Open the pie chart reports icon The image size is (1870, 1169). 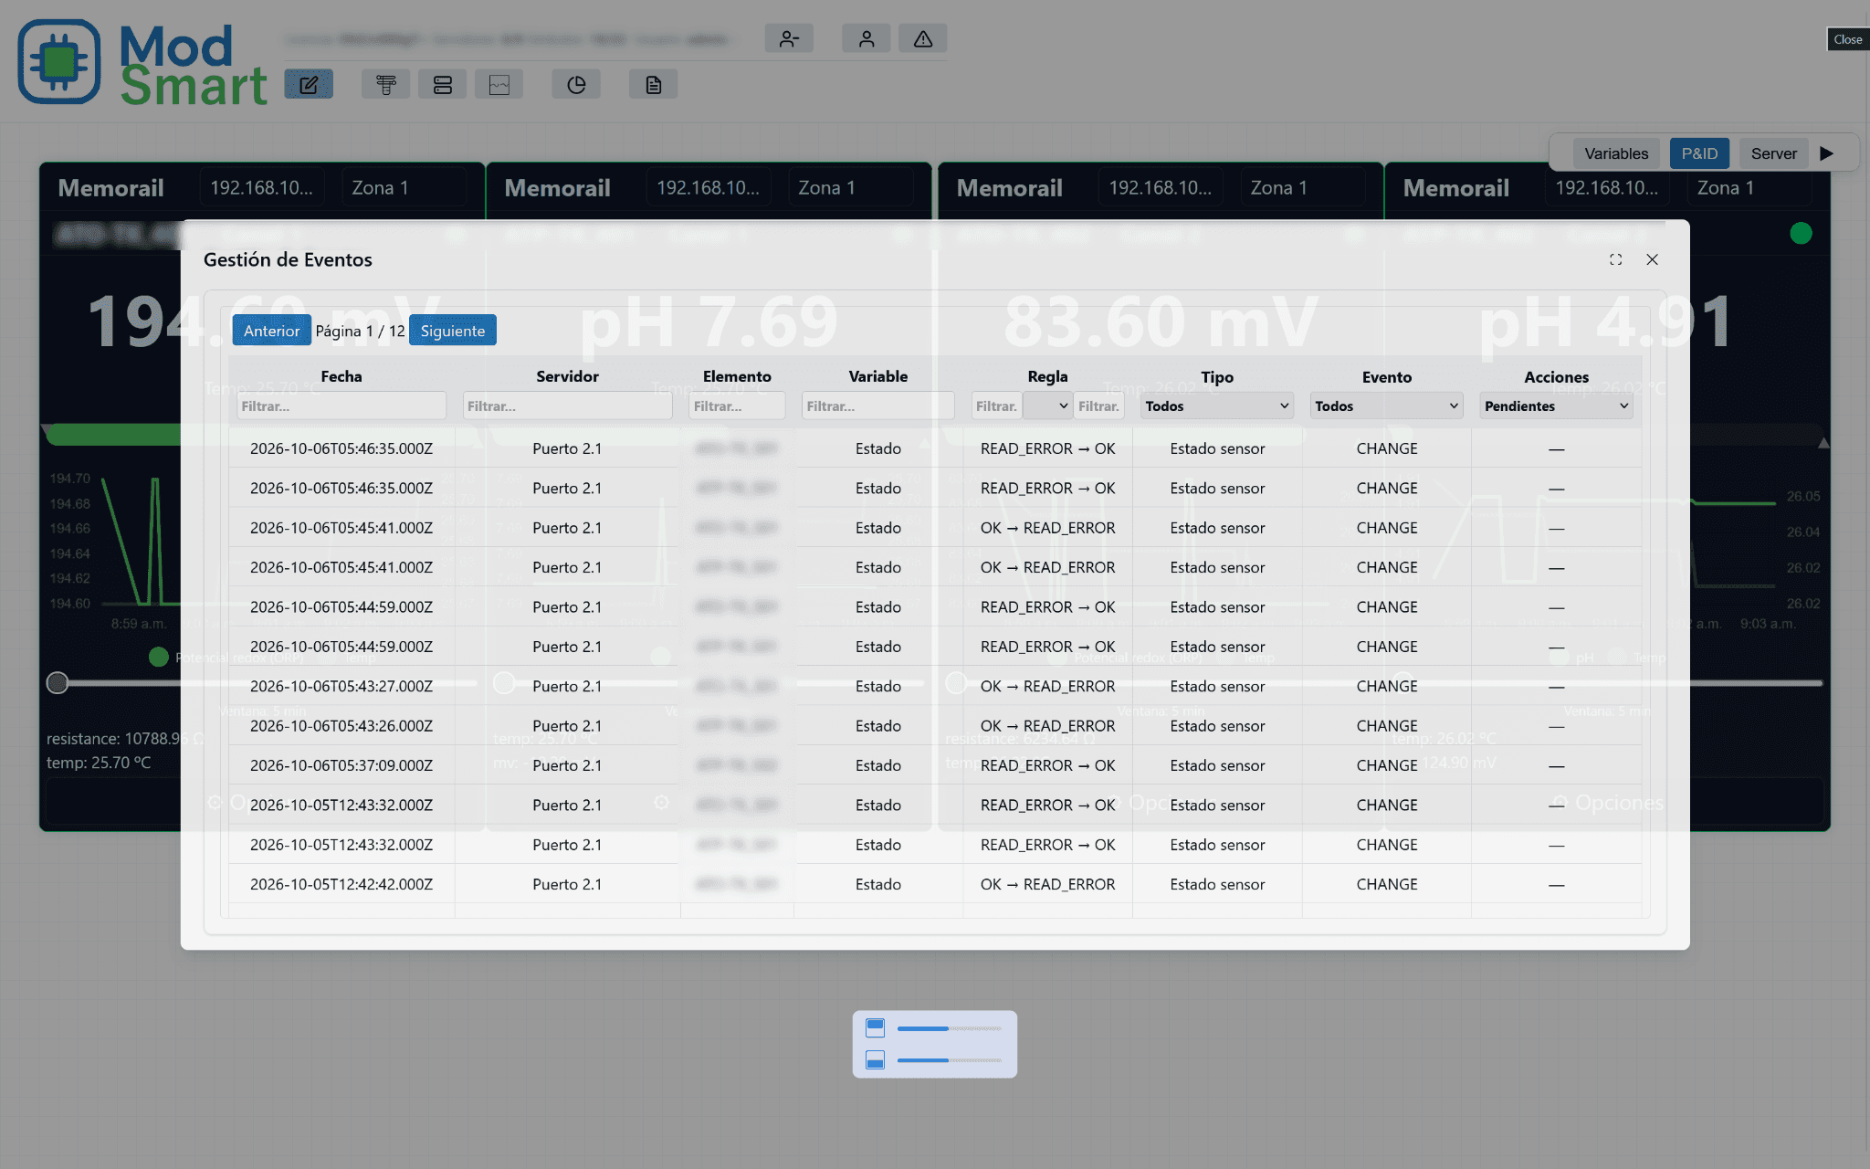(576, 85)
